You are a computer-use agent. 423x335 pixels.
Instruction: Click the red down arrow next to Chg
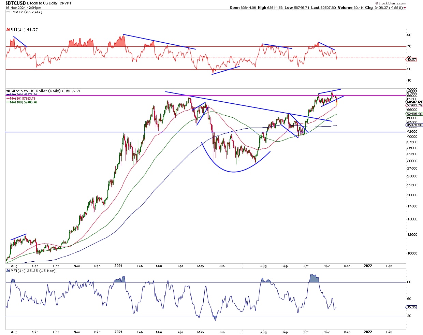point(405,8)
